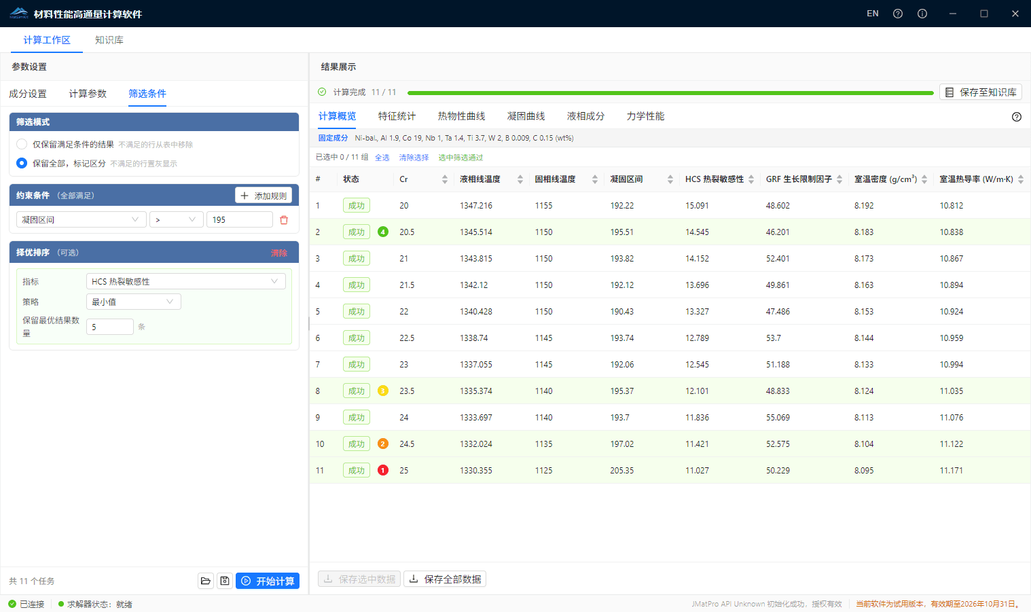
Task: Save current task setup with disk icon
Action: (225, 581)
